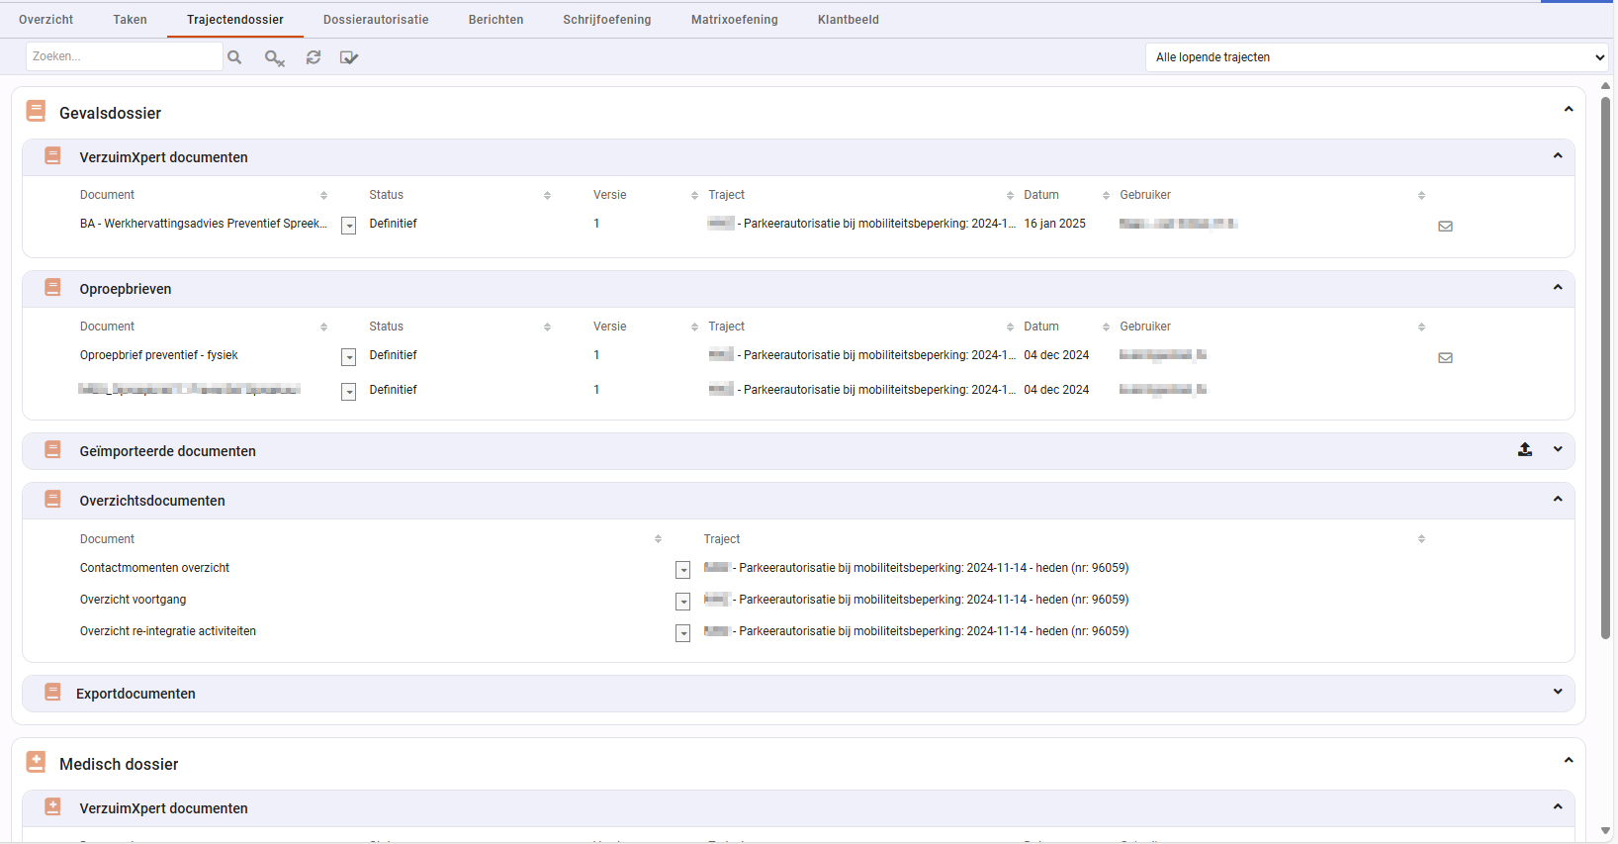
Task: Click envelope icon for Oproepbrief preventief row
Action: coord(1445,358)
